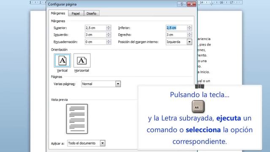Open the Diseño tab
Screen dimensions: 270x152
92,14
